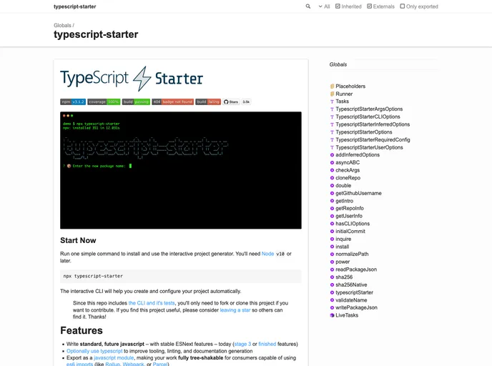Screen dimensions: 492x366
Task: Open the install function entry
Action: pyautogui.click(x=342, y=247)
